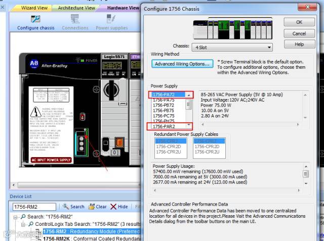Clear the device search results
The width and height of the screenshot is (324, 241).
click(98, 207)
